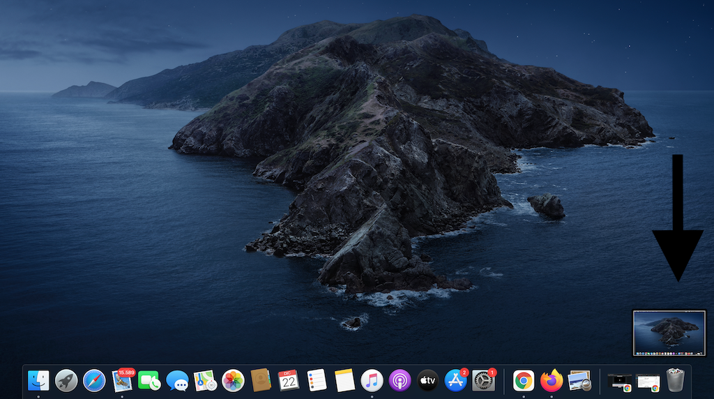Open Contacts brown book icon
The image size is (714, 399).
click(261, 380)
